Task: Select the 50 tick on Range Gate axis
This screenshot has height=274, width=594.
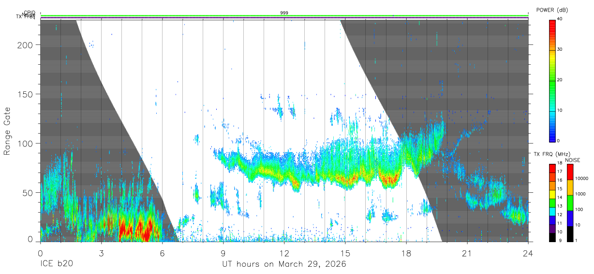Action: click(29, 192)
